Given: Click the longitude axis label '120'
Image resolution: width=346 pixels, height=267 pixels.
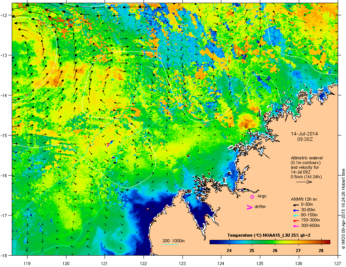Looking at the screenshot, I should point(66,263).
